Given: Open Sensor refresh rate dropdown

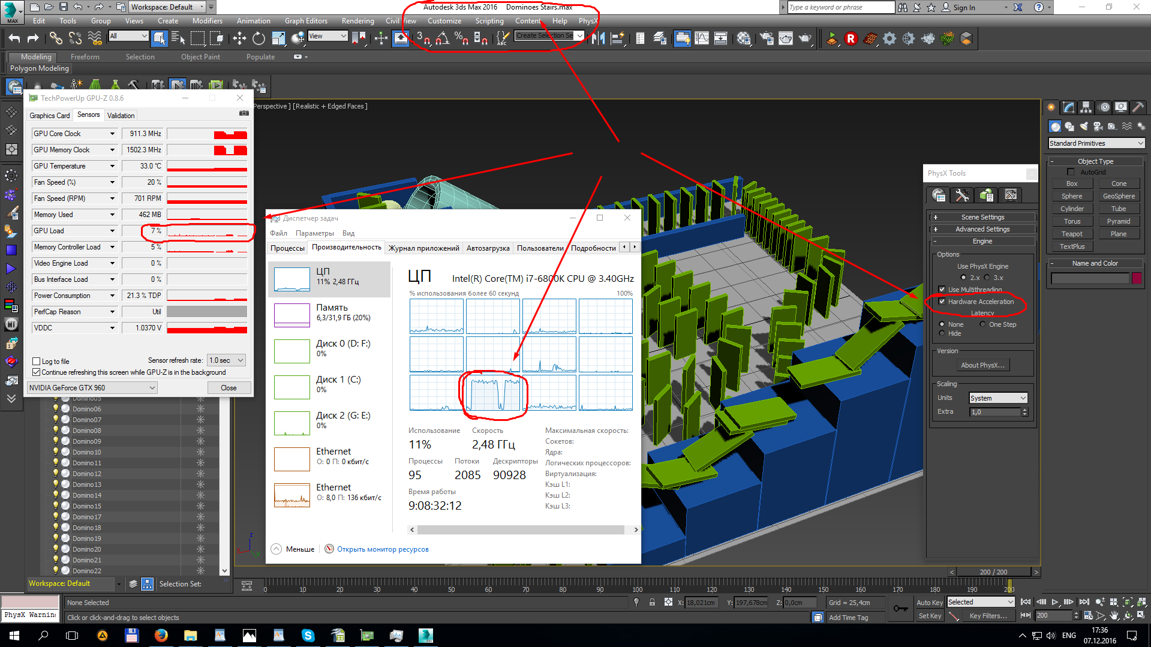Looking at the screenshot, I should pos(227,360).
